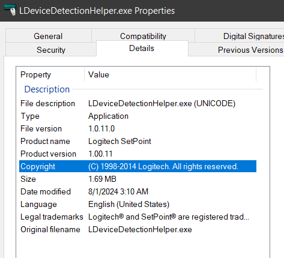284x258 pixels.
Task: Select the Logitech SetPoint value
Action: tap(119, 141)
